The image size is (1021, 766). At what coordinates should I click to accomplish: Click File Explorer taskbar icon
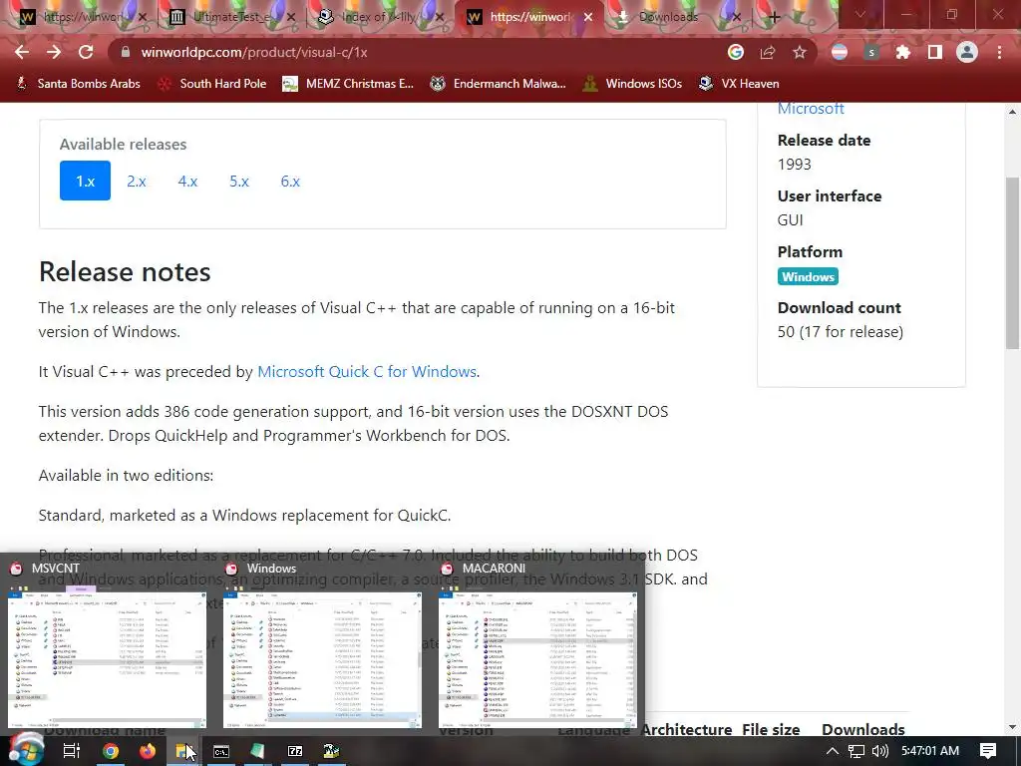pyautogui.click(x=184, y=751)
